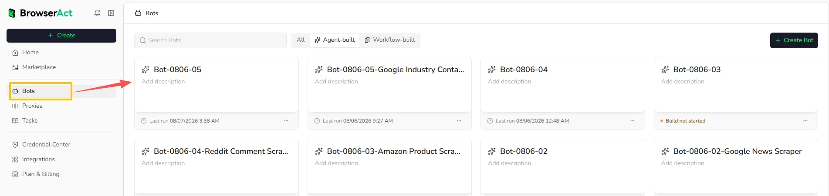
Task: Click the Credential Center shield icon
Action: [15, 145]
